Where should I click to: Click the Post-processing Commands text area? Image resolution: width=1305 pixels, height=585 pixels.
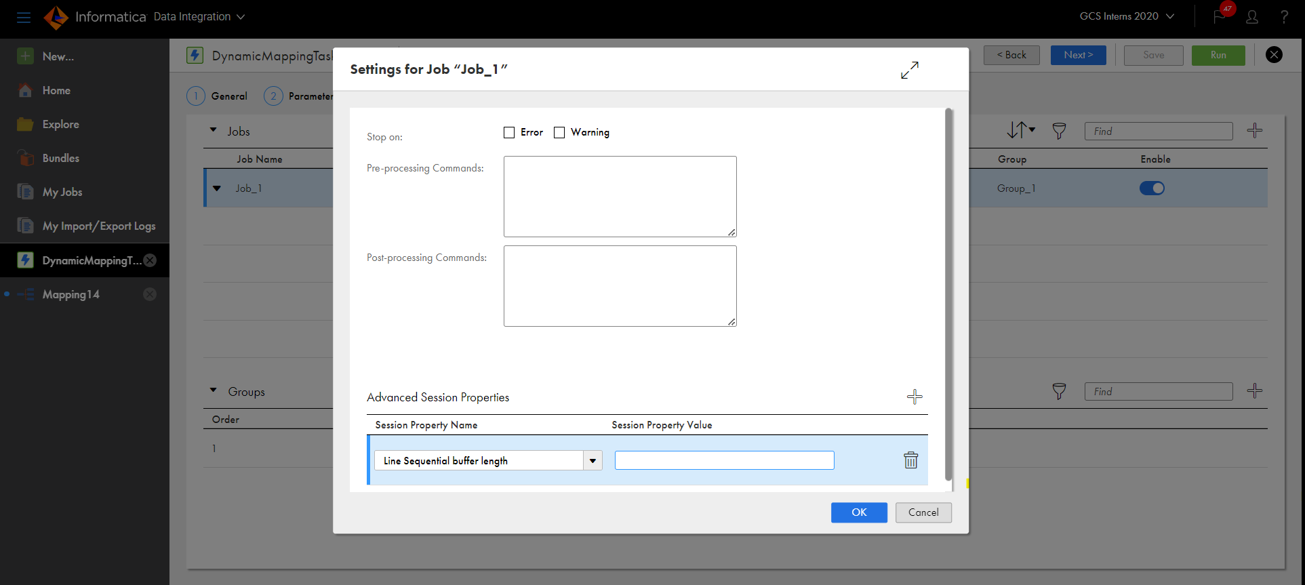click(620, 286)
